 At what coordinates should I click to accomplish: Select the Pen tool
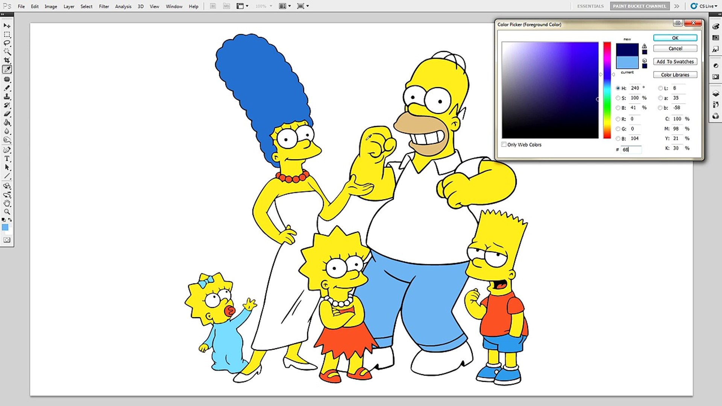[x=7, y=150]
